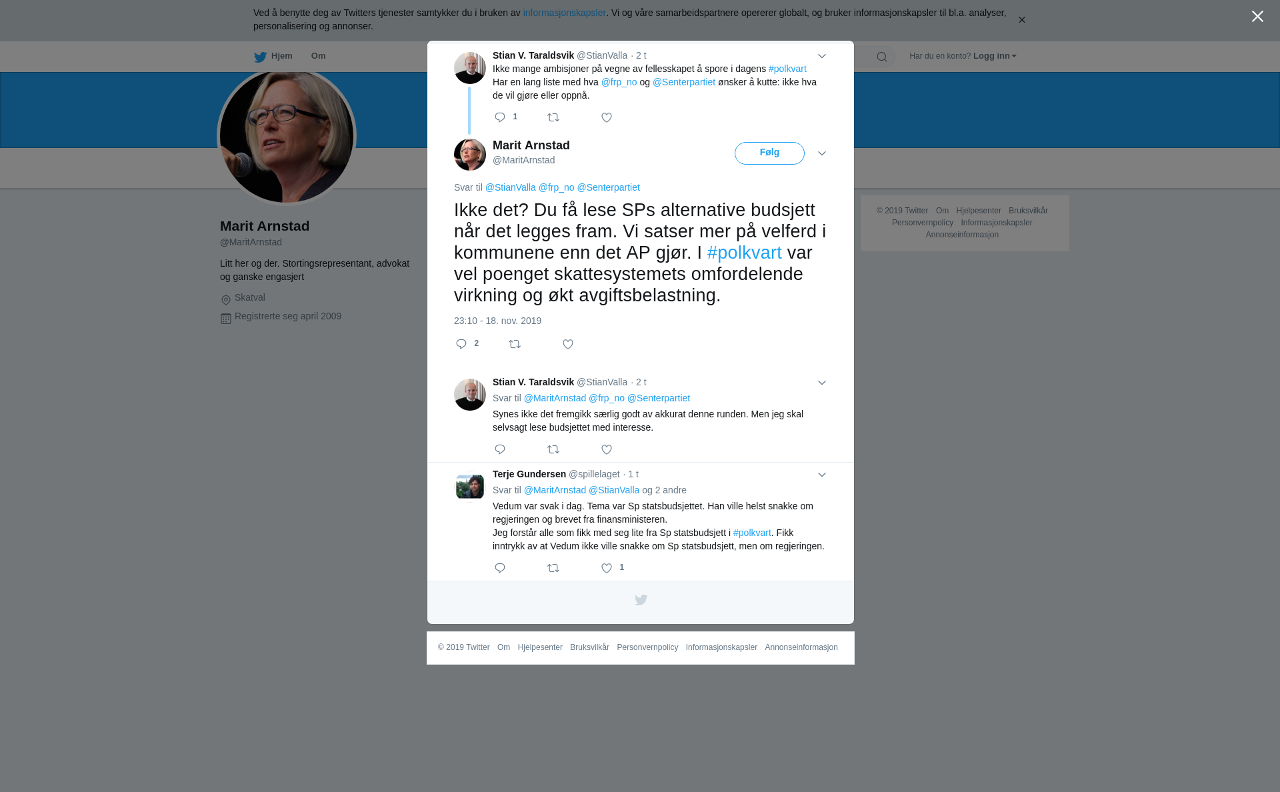Reply to Stian's top tweet about #polkvart
Screen dimensions: 1280x792
pos(500,117)
